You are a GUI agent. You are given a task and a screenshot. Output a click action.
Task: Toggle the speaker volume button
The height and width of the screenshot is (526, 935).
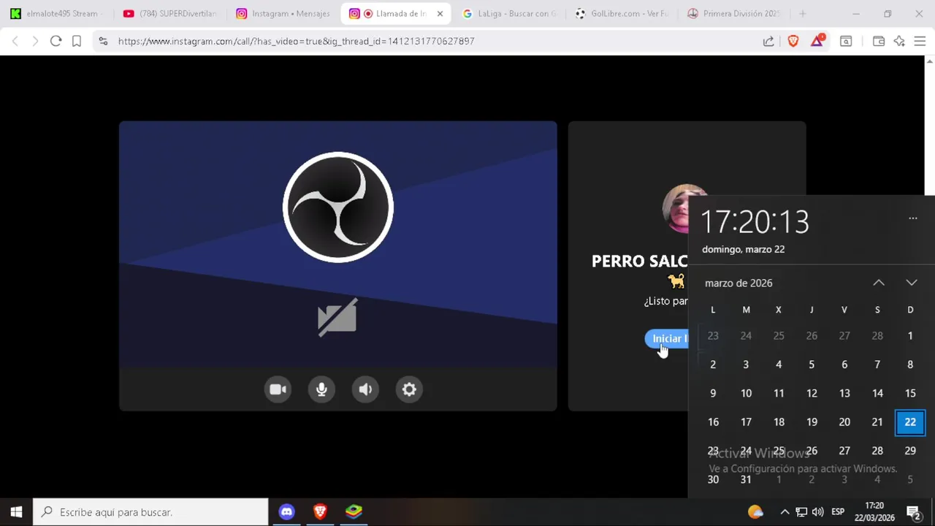coord(365,389)
